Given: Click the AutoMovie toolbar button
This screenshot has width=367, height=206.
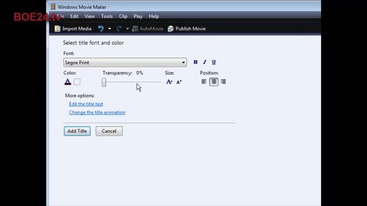Looking at the screenshot, I should [x=148, y=29].
